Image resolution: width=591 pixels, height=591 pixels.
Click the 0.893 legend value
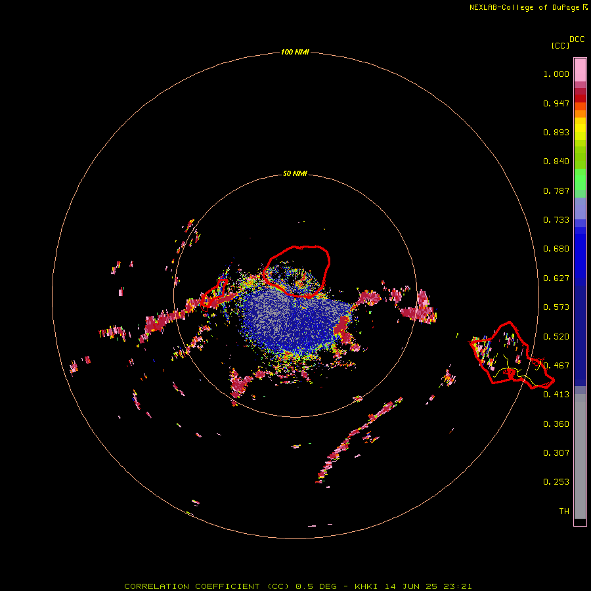pyautogui.click(x=556, y=132)
